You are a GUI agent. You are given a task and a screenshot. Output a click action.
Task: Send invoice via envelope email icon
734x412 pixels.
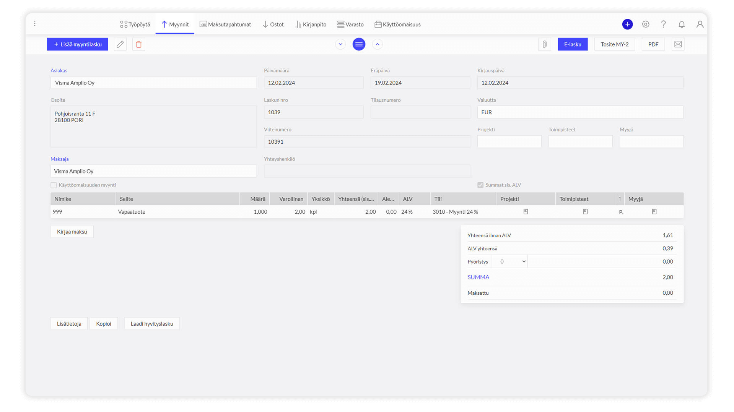click(678, 44)
